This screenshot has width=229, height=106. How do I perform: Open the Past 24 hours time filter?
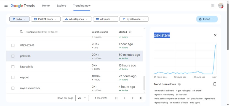coord(46,19)
